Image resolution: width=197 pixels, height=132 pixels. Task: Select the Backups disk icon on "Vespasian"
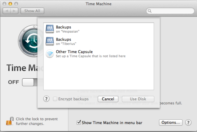pyautogui.click(x=50, y=29)
